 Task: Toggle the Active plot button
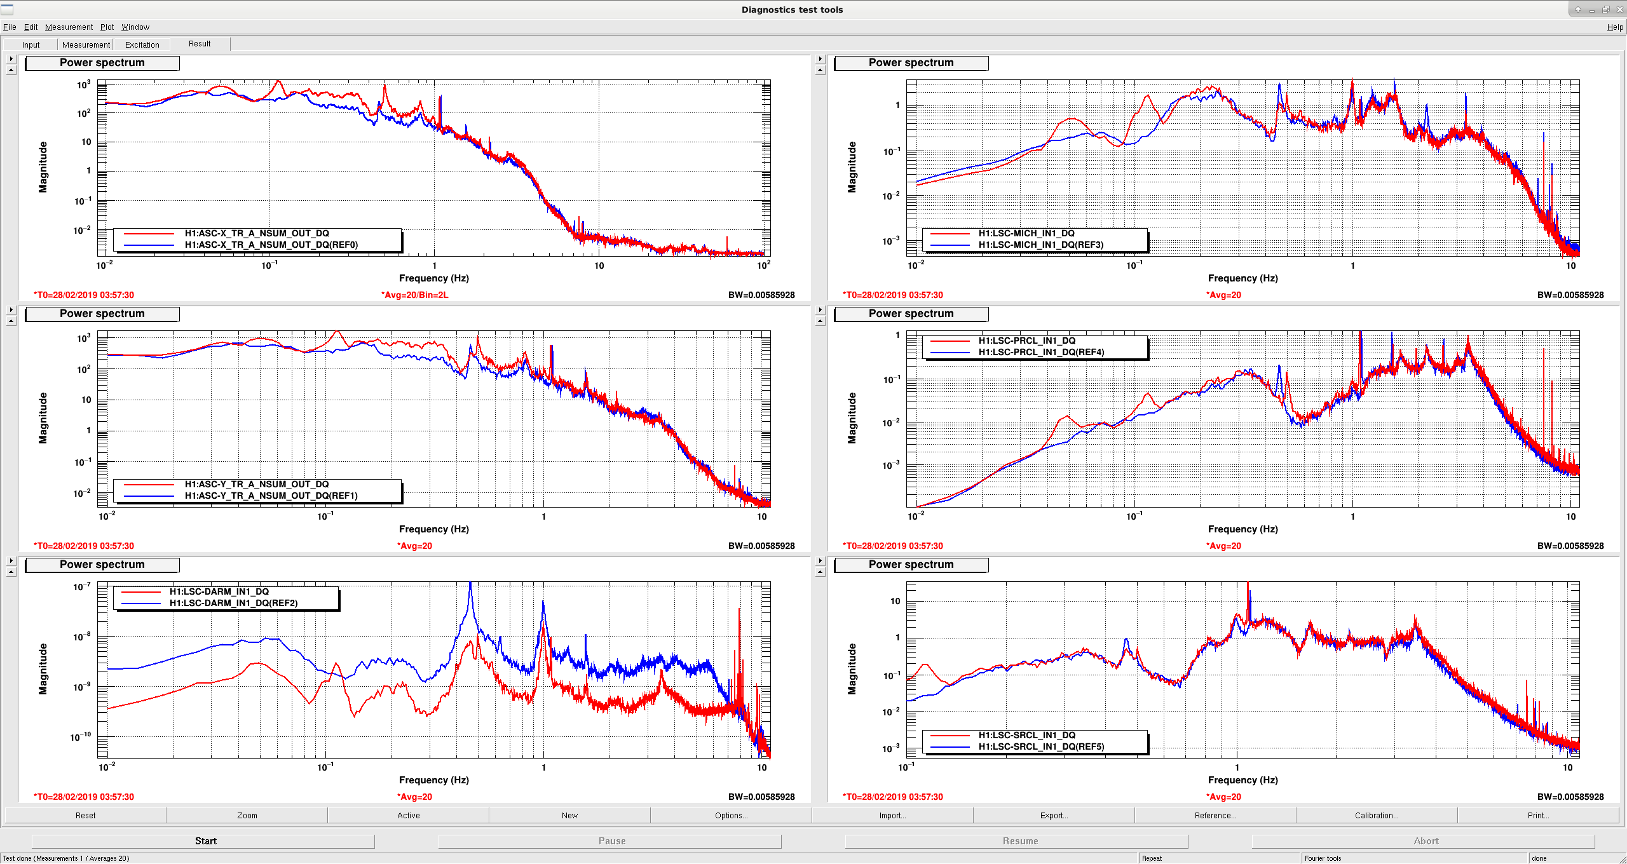408,816
